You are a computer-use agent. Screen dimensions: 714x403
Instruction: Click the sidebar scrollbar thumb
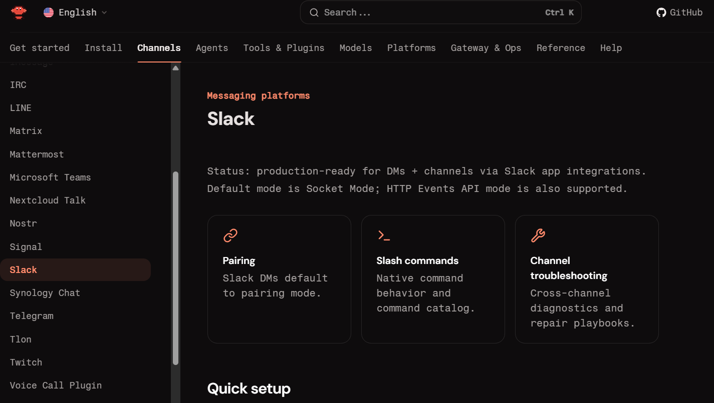175,268
